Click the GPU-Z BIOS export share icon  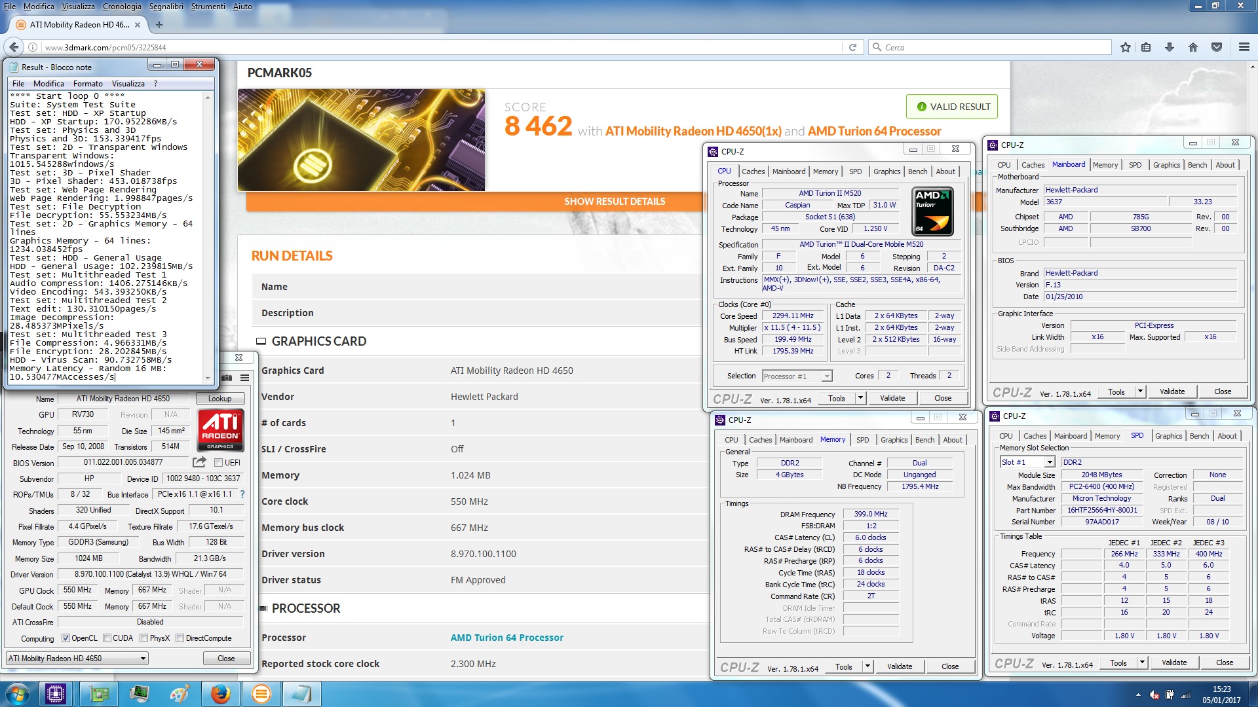coord(200,462)
